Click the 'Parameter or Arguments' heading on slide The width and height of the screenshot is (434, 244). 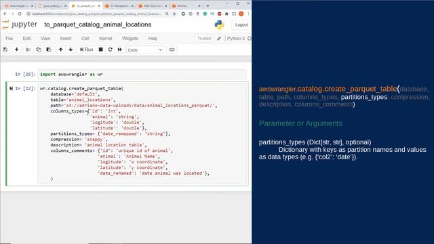pyautogui.click(x=300, y=123)
